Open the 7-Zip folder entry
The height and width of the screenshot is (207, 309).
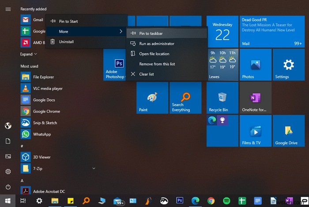(58, 169)
